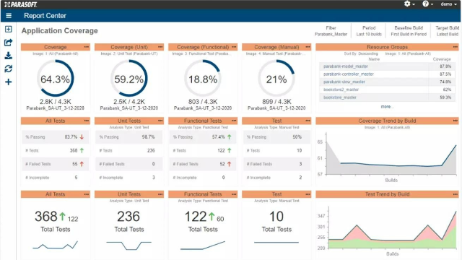
Task: Open options on first Test widget
Action: point(308,121)
